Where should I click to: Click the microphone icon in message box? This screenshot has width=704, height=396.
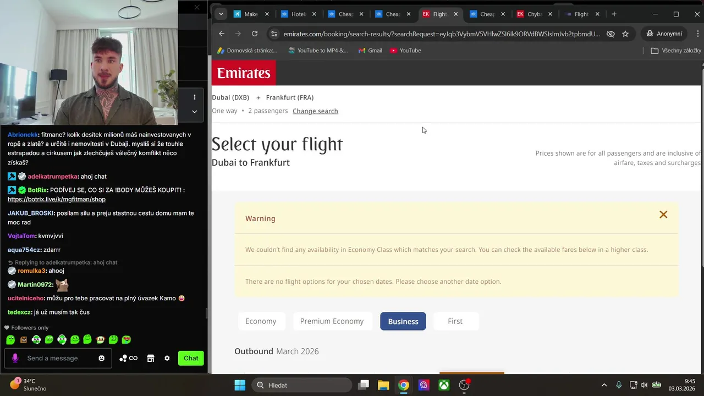pos(15,358)
